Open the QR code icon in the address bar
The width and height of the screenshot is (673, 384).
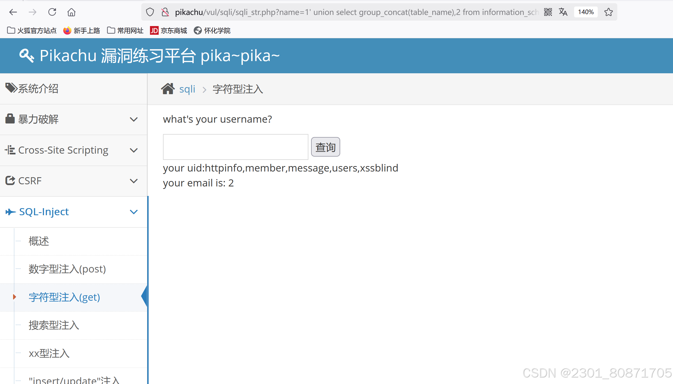point(548,12)
